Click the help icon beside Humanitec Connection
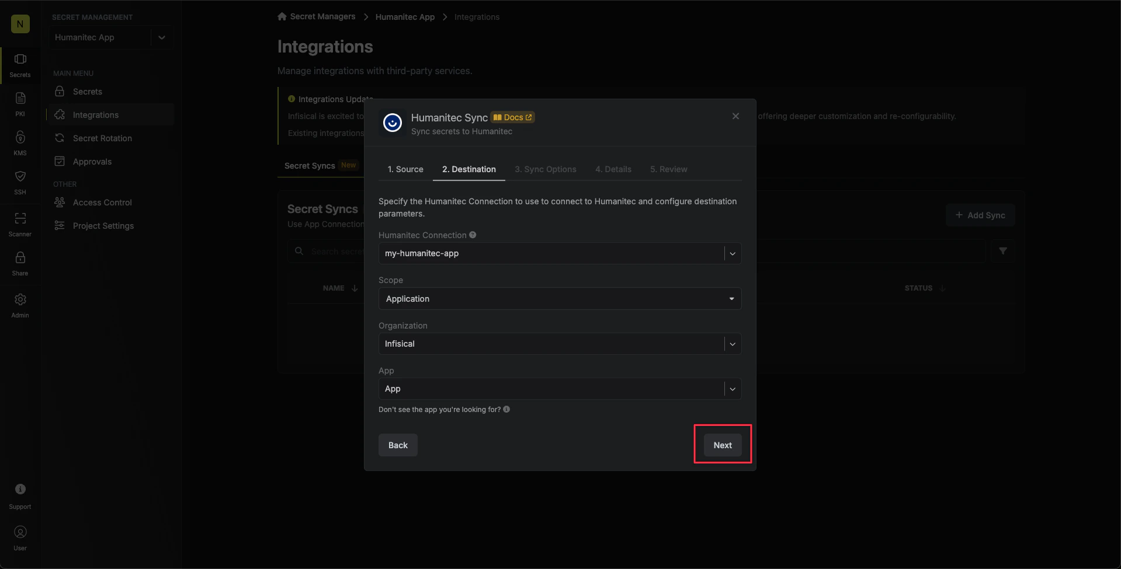This screenshot has height=569, width=1121. click(473, 235)
